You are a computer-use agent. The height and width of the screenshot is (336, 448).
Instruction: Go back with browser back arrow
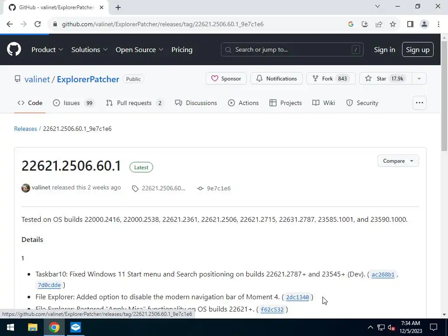pos(10,24)
